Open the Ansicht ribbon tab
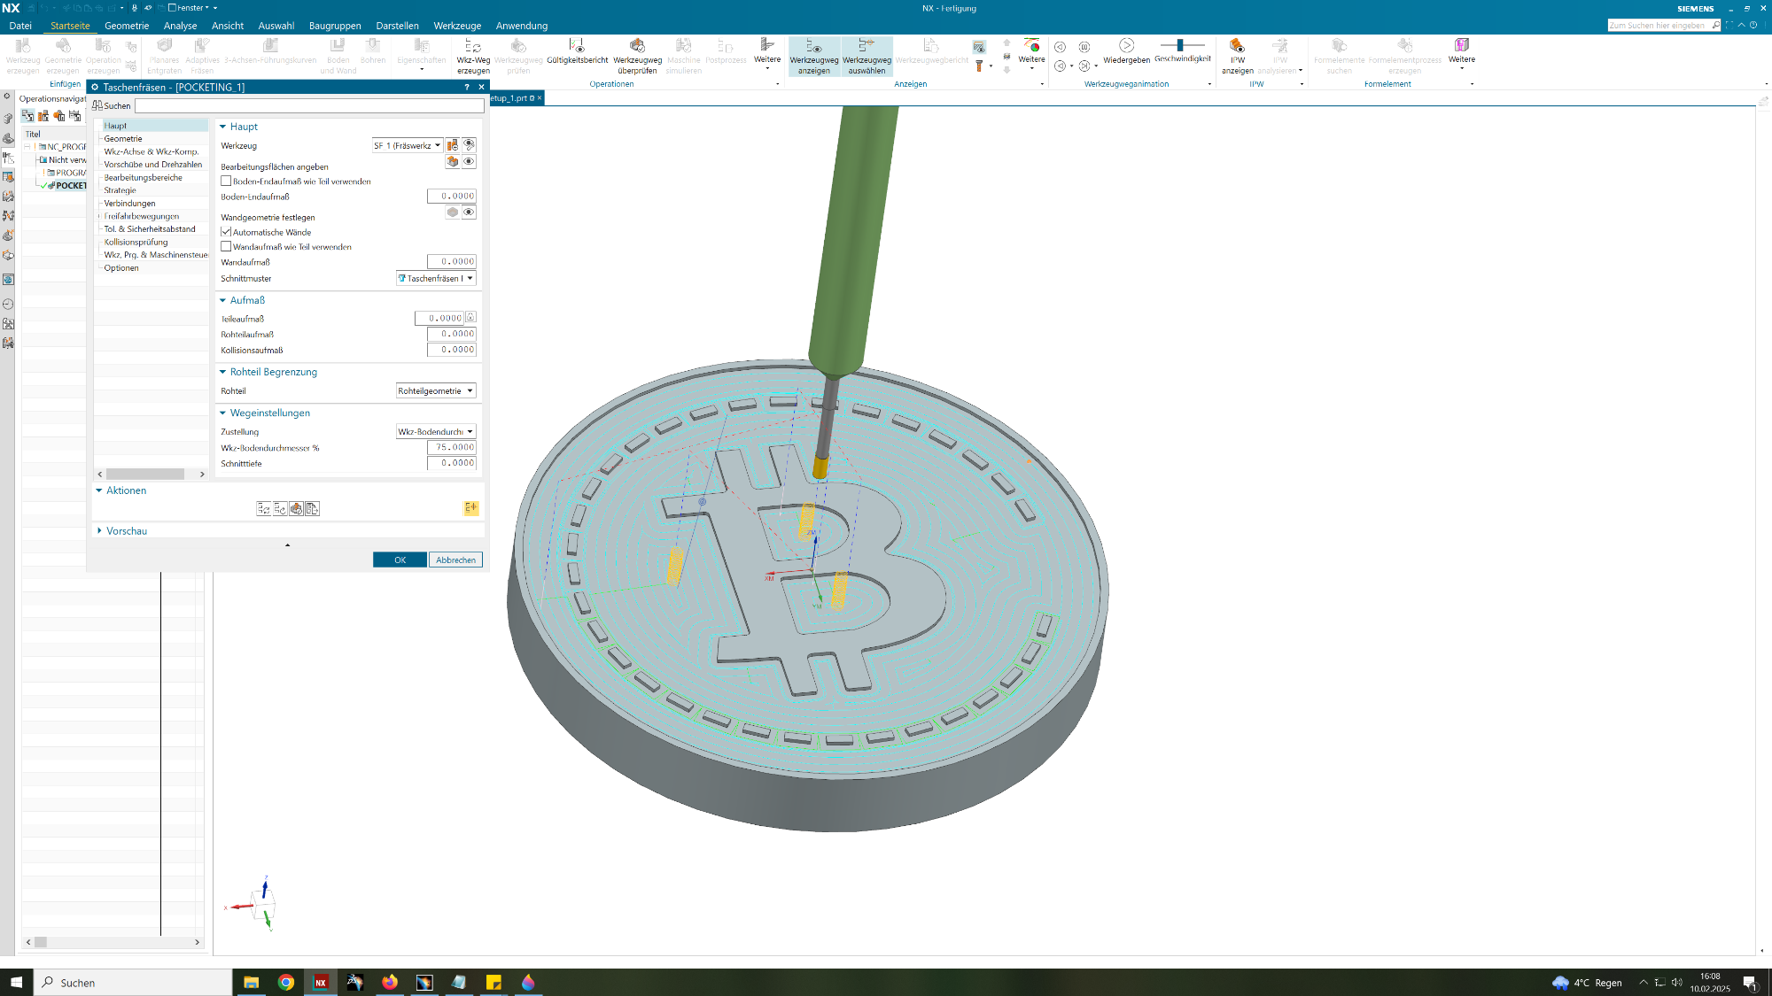Image resolution: width=1772 pixels, height=996 pixels. click(228, 26)
